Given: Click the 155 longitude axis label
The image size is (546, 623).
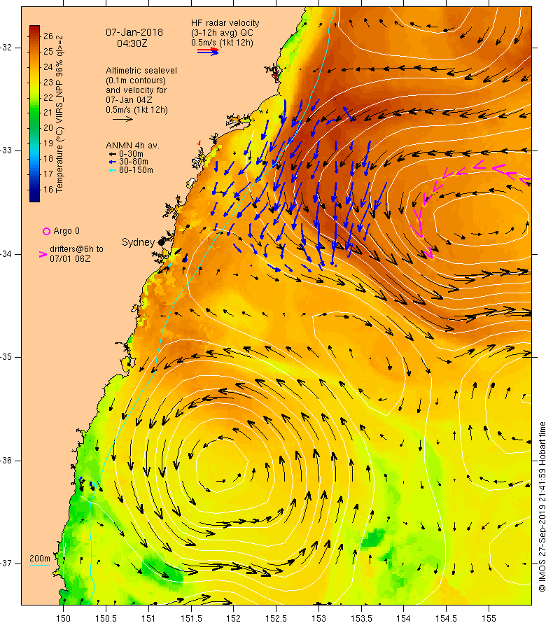Looking at the screenshot, I should (x=489, y=618).
